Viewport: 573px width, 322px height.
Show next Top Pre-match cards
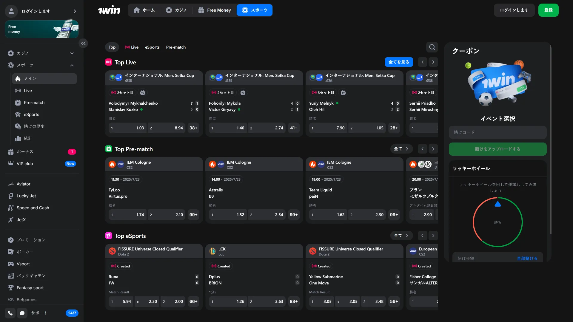pyautogui.click(x=433, y=149)
